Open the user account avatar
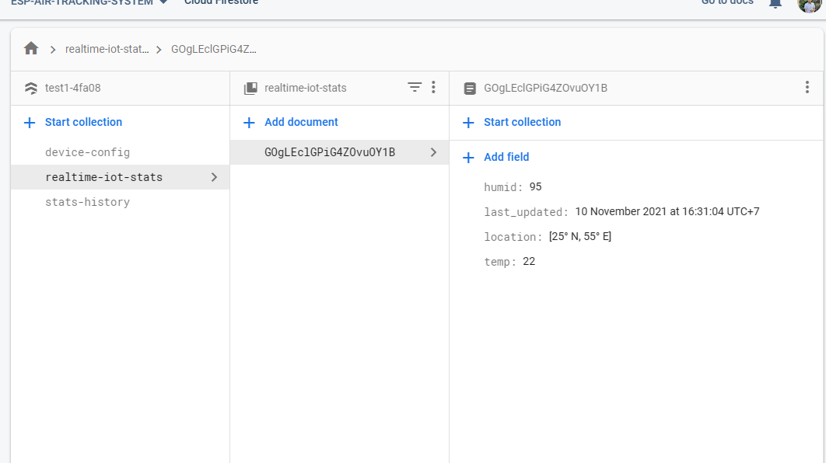This screenshot has height=463, width=826. coord(809,4)
